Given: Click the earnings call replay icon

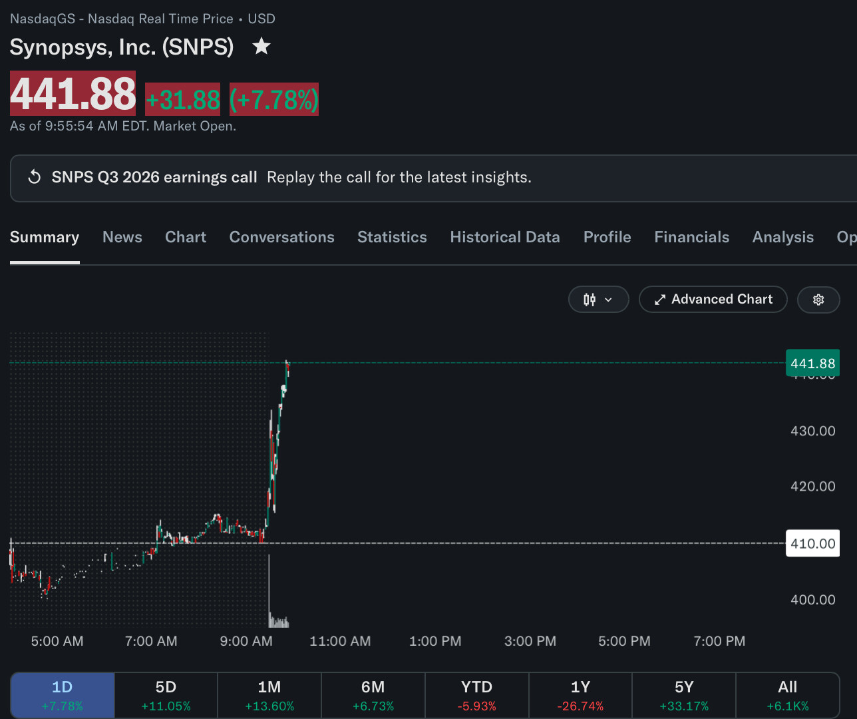Looking at the screenshot, I should tap(34, 177).
